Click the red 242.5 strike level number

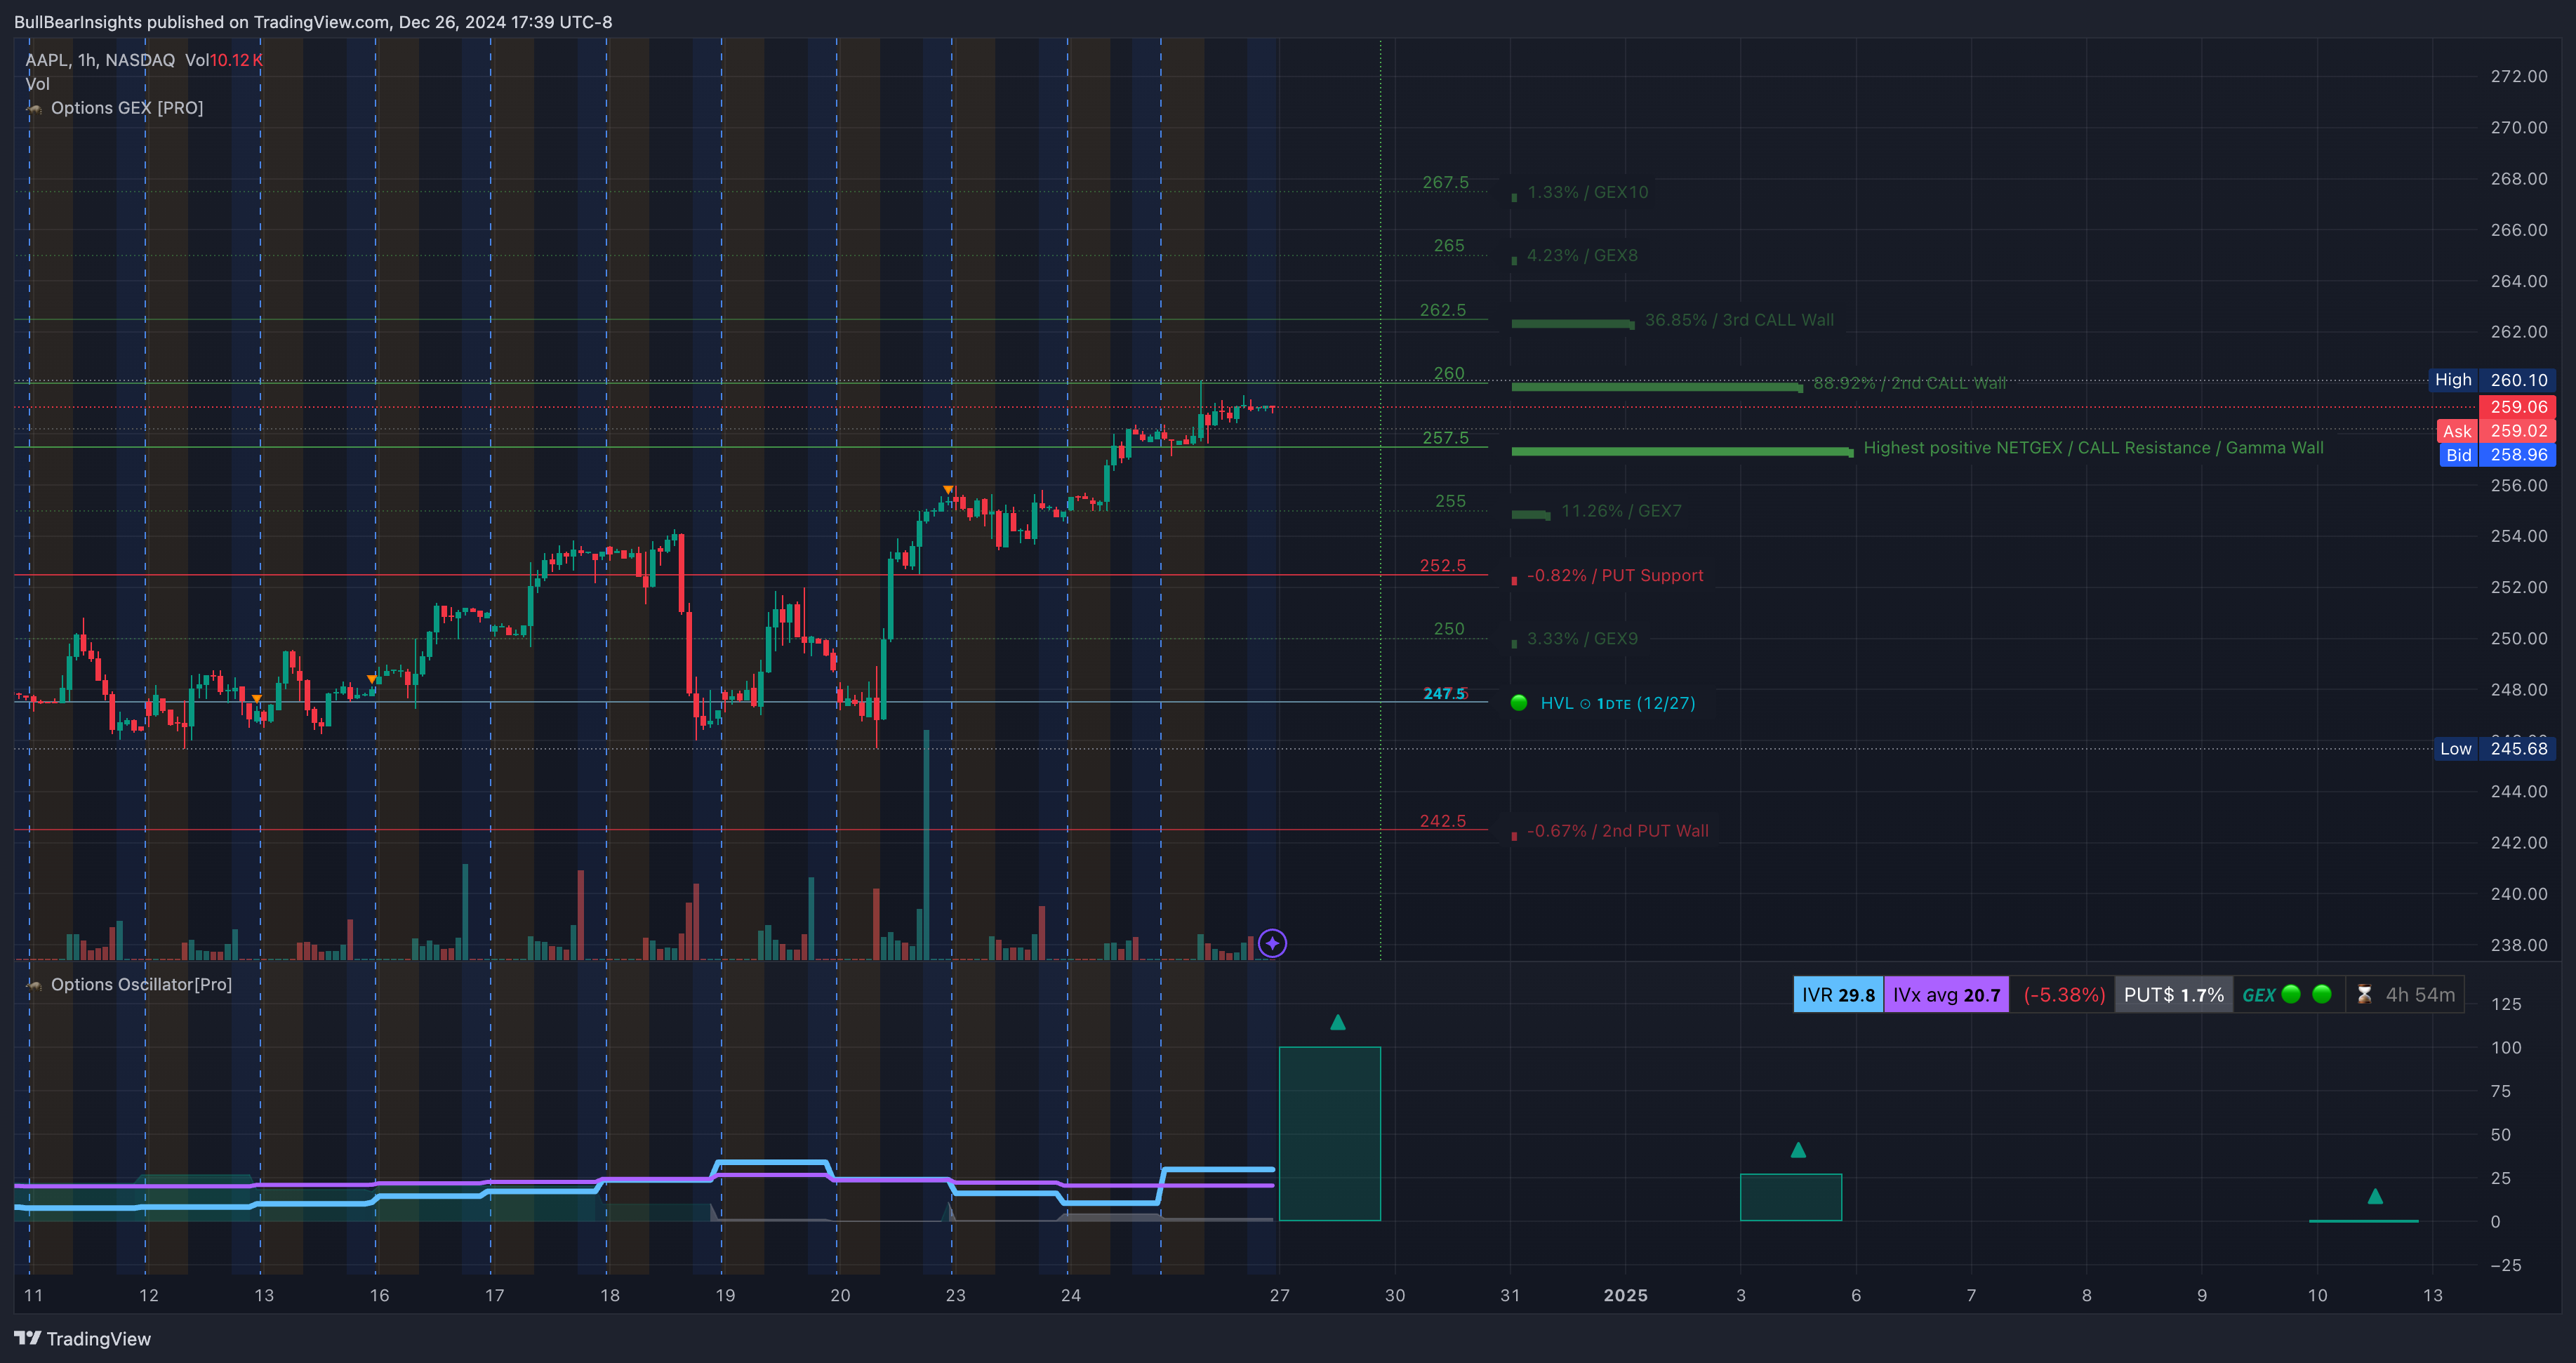tap(1443, 821)
